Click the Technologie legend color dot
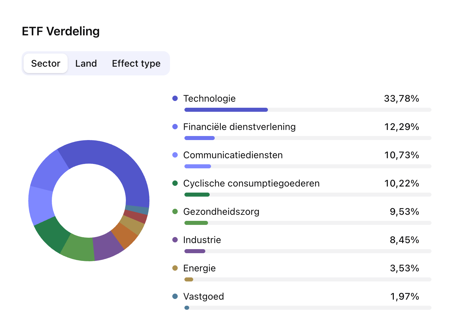This screenshot has width=451, height=336. point(175,98)
